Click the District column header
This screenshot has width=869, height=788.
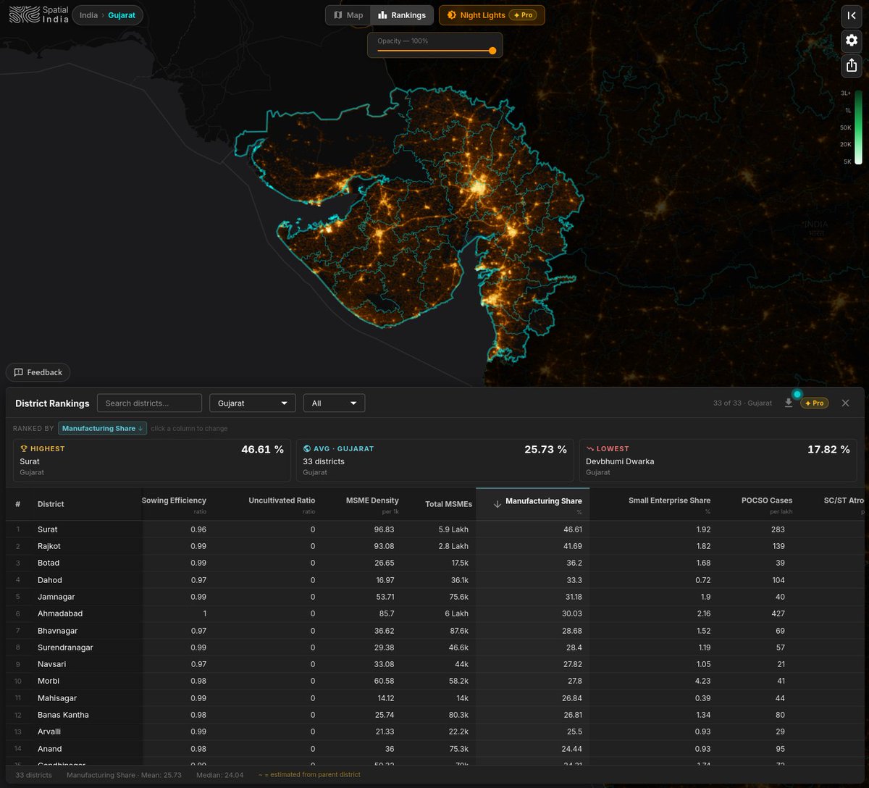51,504
